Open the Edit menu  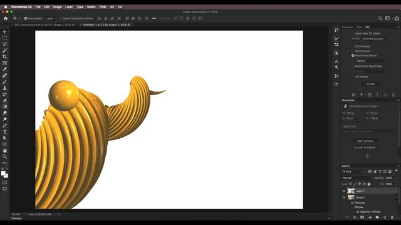coord(47,7)
